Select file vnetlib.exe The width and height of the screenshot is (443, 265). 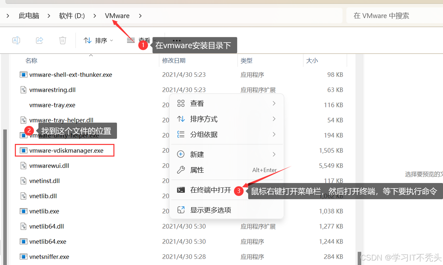(44, 211)
